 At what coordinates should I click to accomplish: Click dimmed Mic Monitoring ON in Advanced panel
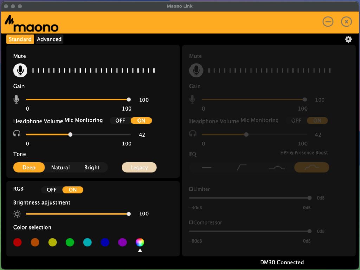coord(317,120)
